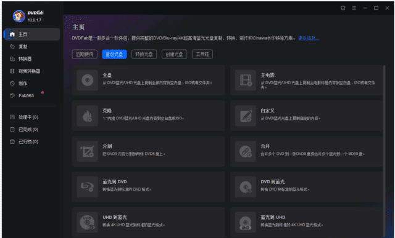Click the 蓝光到 DVD Blu-ray icon

88,187
